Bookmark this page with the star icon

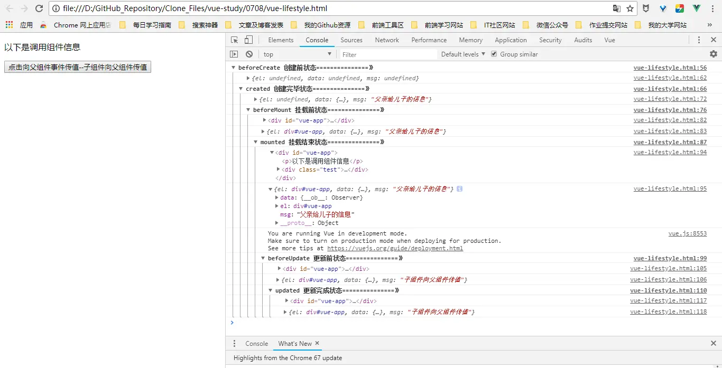pyautogui.click(x=629, y=8)
